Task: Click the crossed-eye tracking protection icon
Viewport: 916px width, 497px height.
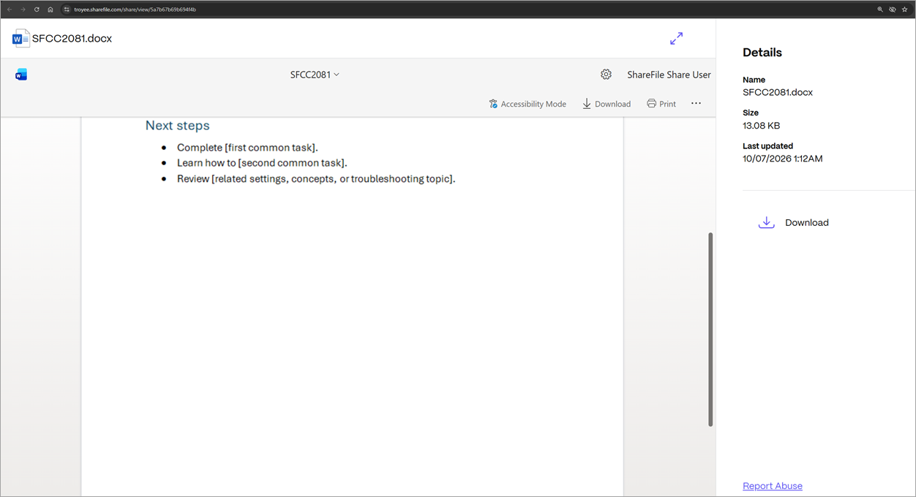Action: pos(893,10)
